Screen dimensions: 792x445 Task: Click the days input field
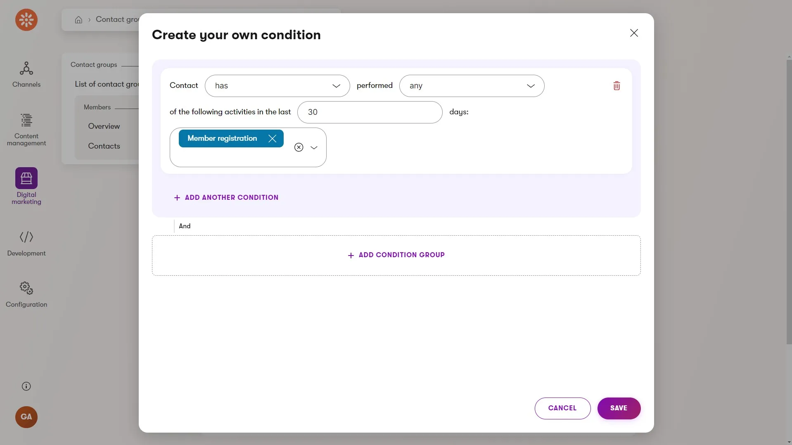370,112
